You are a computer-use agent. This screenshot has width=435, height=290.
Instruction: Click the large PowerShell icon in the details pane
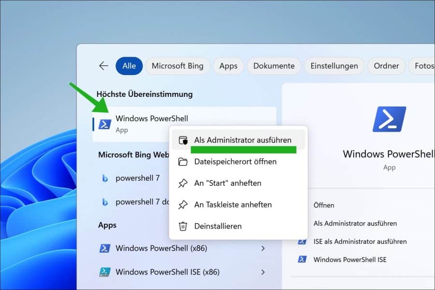pyautogui.click(x=389, y=120)
